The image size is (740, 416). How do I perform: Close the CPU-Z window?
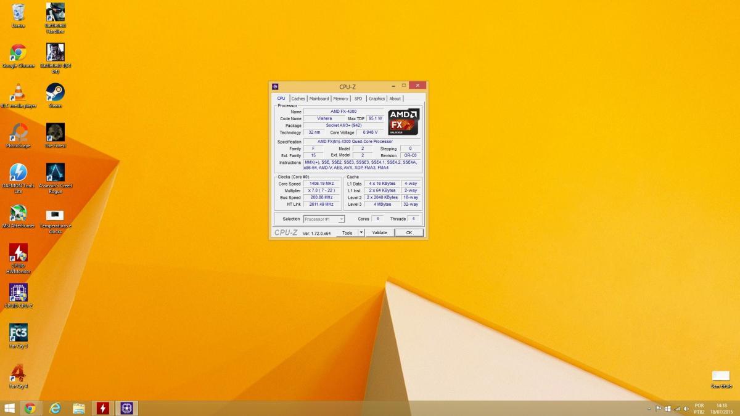(x=417, y=86)
